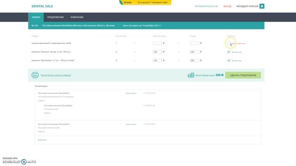
Task: Click the product name перчатки dermaclean
Action: [53, 60]
